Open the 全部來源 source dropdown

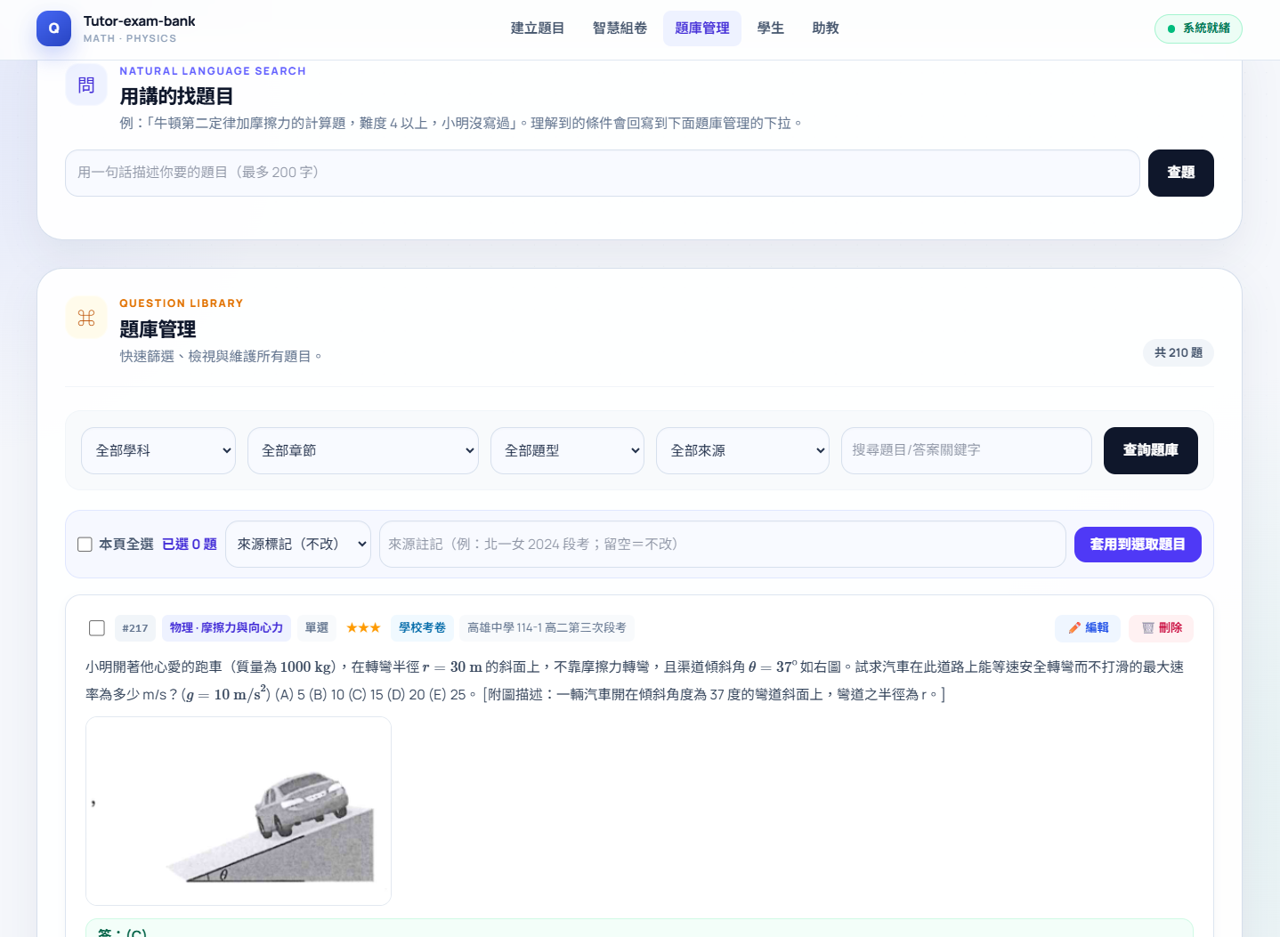[742, 451]
